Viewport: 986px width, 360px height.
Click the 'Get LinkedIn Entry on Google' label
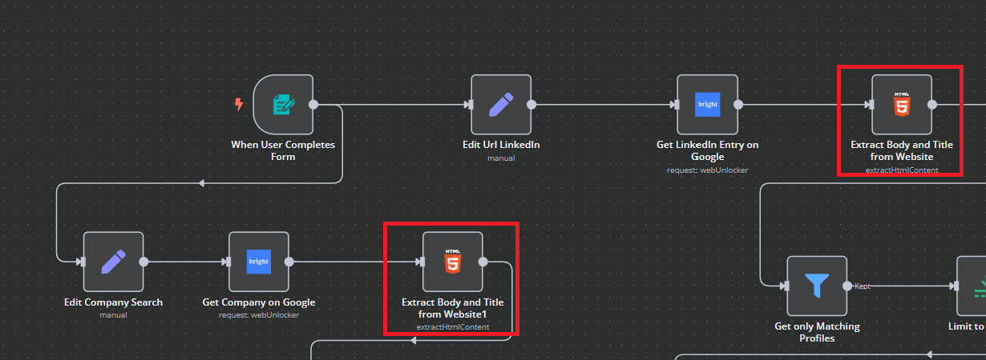[707, 150]
